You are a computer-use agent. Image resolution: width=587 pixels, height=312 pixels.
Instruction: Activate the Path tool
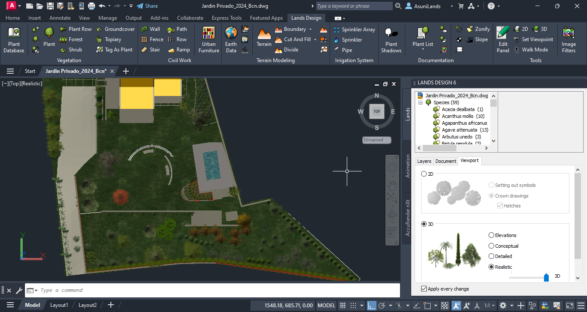pos(177,29)
